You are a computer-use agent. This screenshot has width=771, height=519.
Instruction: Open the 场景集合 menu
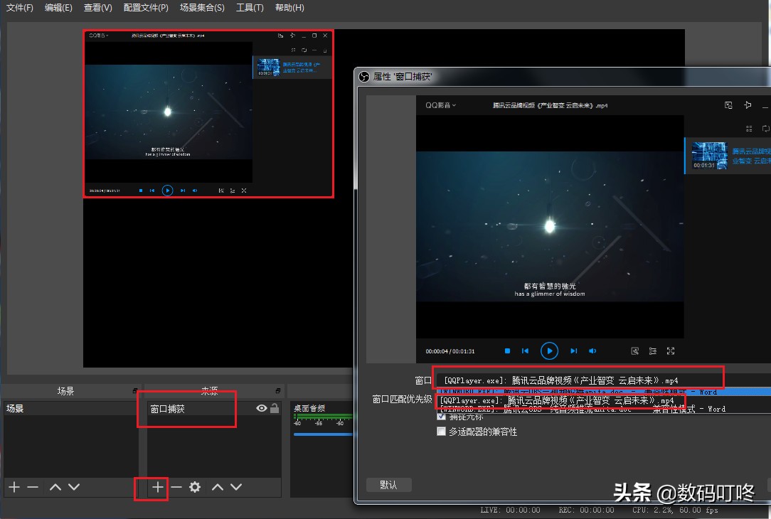point(201,8)
